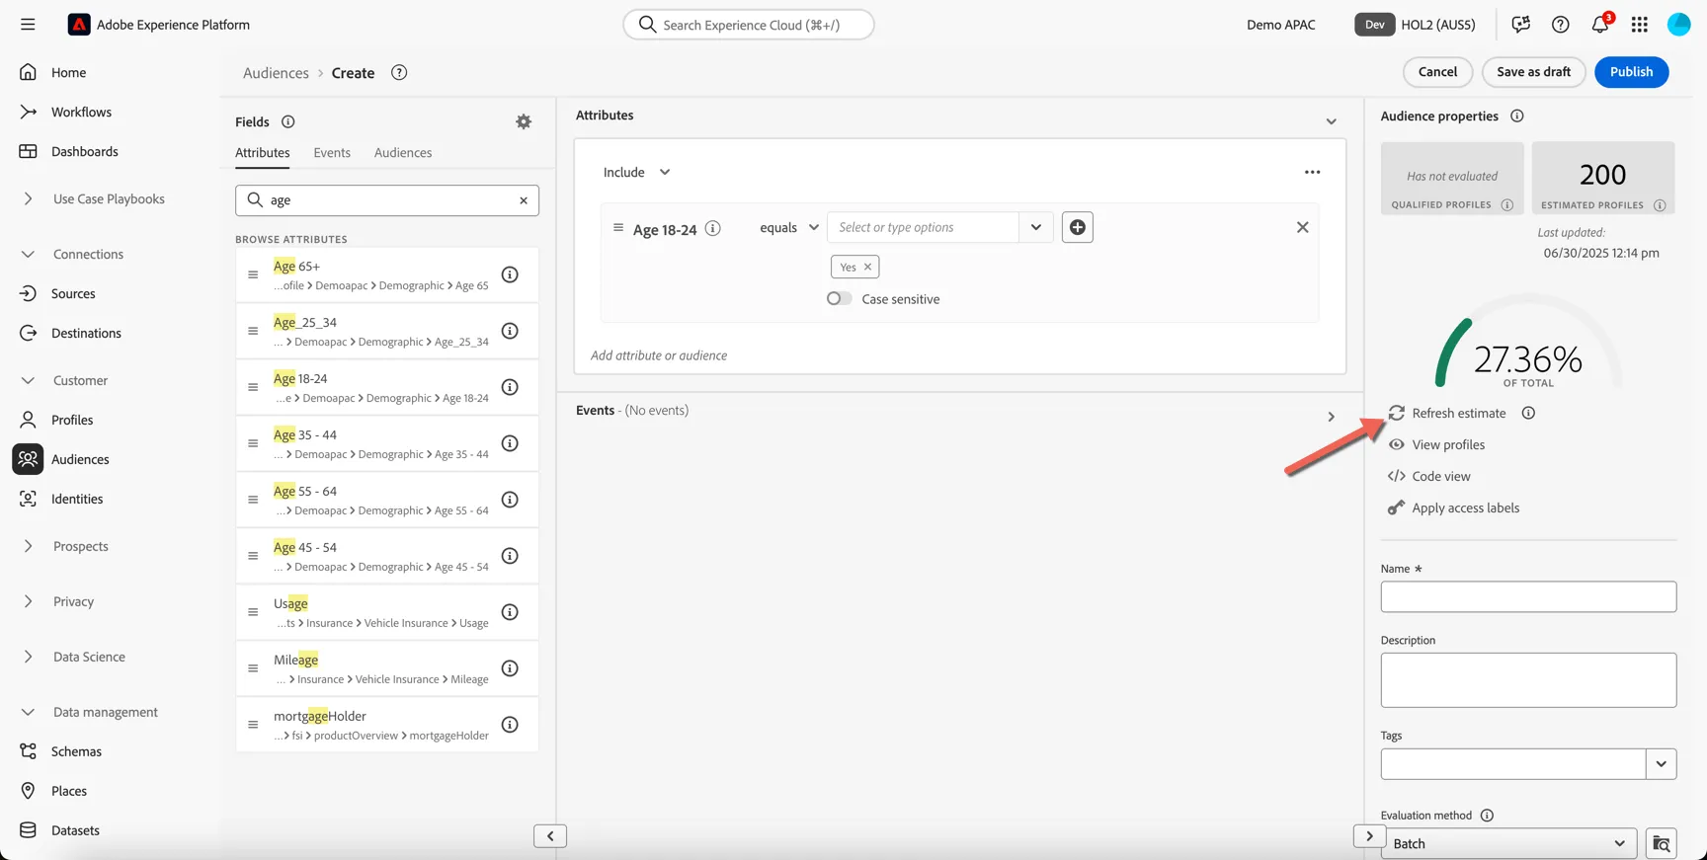Open the help question mark icon in header
The width and height of the screenshot is (1707, 860).
click(x=1561, y=25)
